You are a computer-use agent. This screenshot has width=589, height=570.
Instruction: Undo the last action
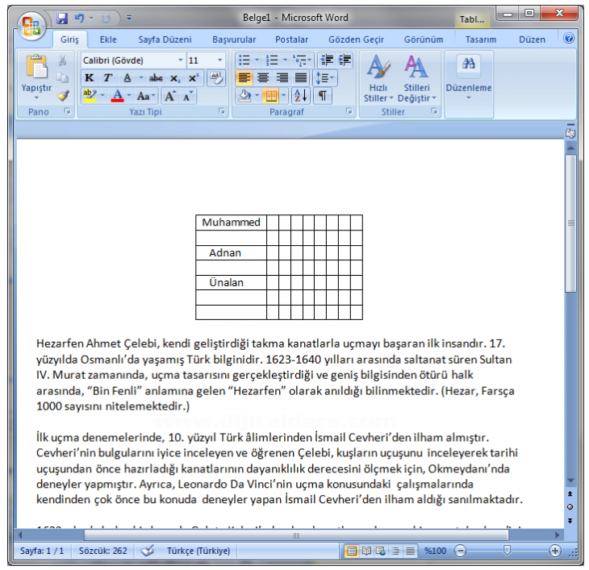79,18
